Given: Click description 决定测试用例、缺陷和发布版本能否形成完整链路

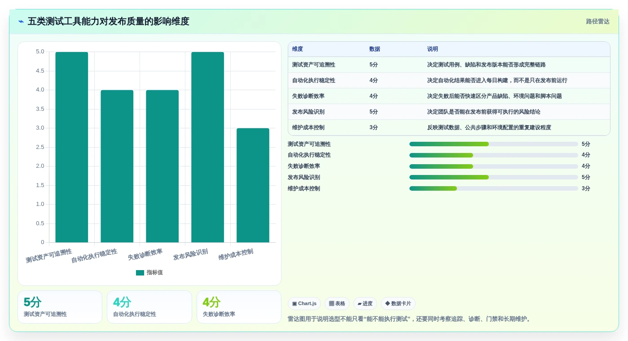Looking at the screenshot, I should click(x=487, y=65).
